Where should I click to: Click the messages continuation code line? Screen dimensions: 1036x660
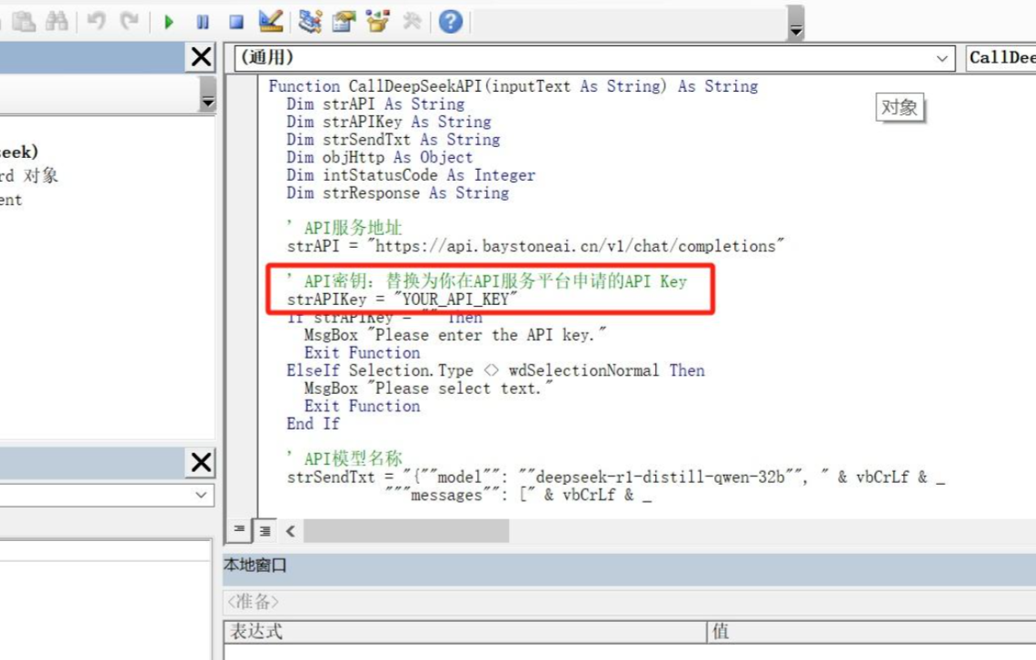point(519,495)
